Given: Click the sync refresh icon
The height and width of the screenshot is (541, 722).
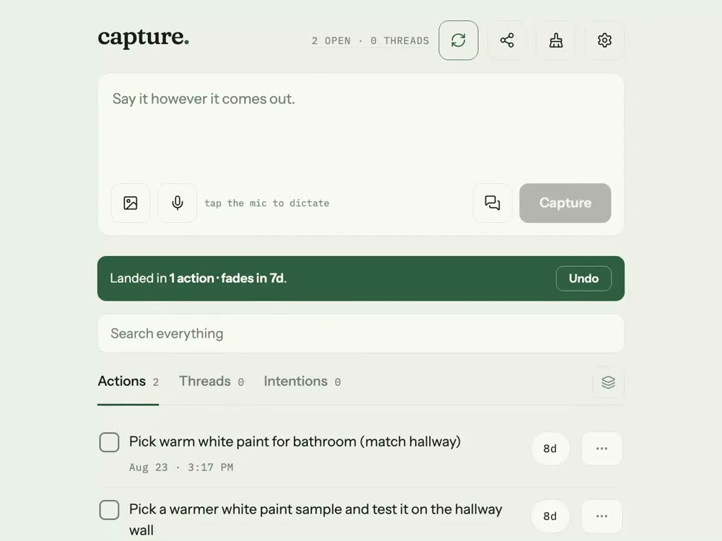Looking at the screenshot, I should (x=458, y=40).
